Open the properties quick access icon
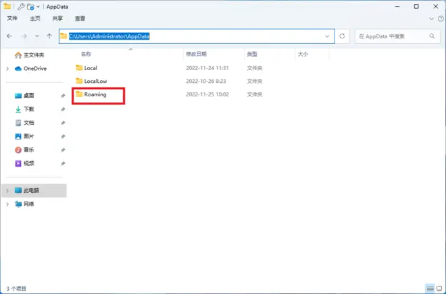The image size is (446, 294). coord(21,7)
